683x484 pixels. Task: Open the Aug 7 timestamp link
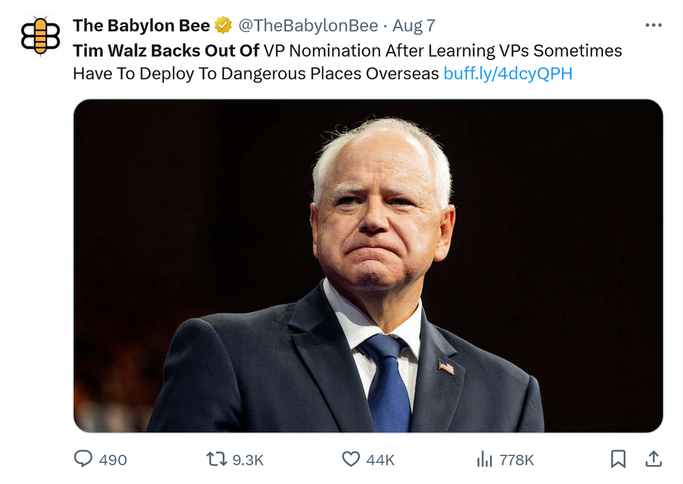(x=414, y=26)
